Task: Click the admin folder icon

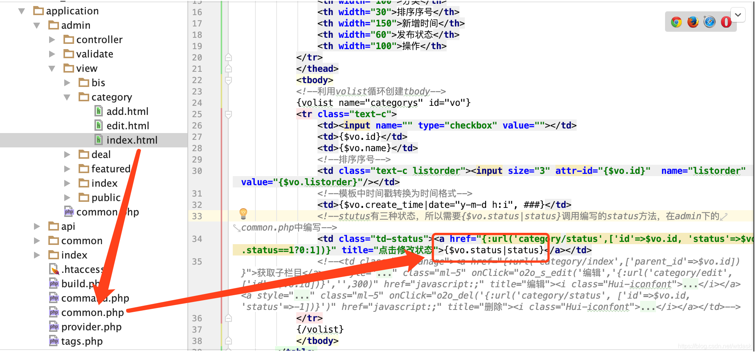Action: pos(54,25)
